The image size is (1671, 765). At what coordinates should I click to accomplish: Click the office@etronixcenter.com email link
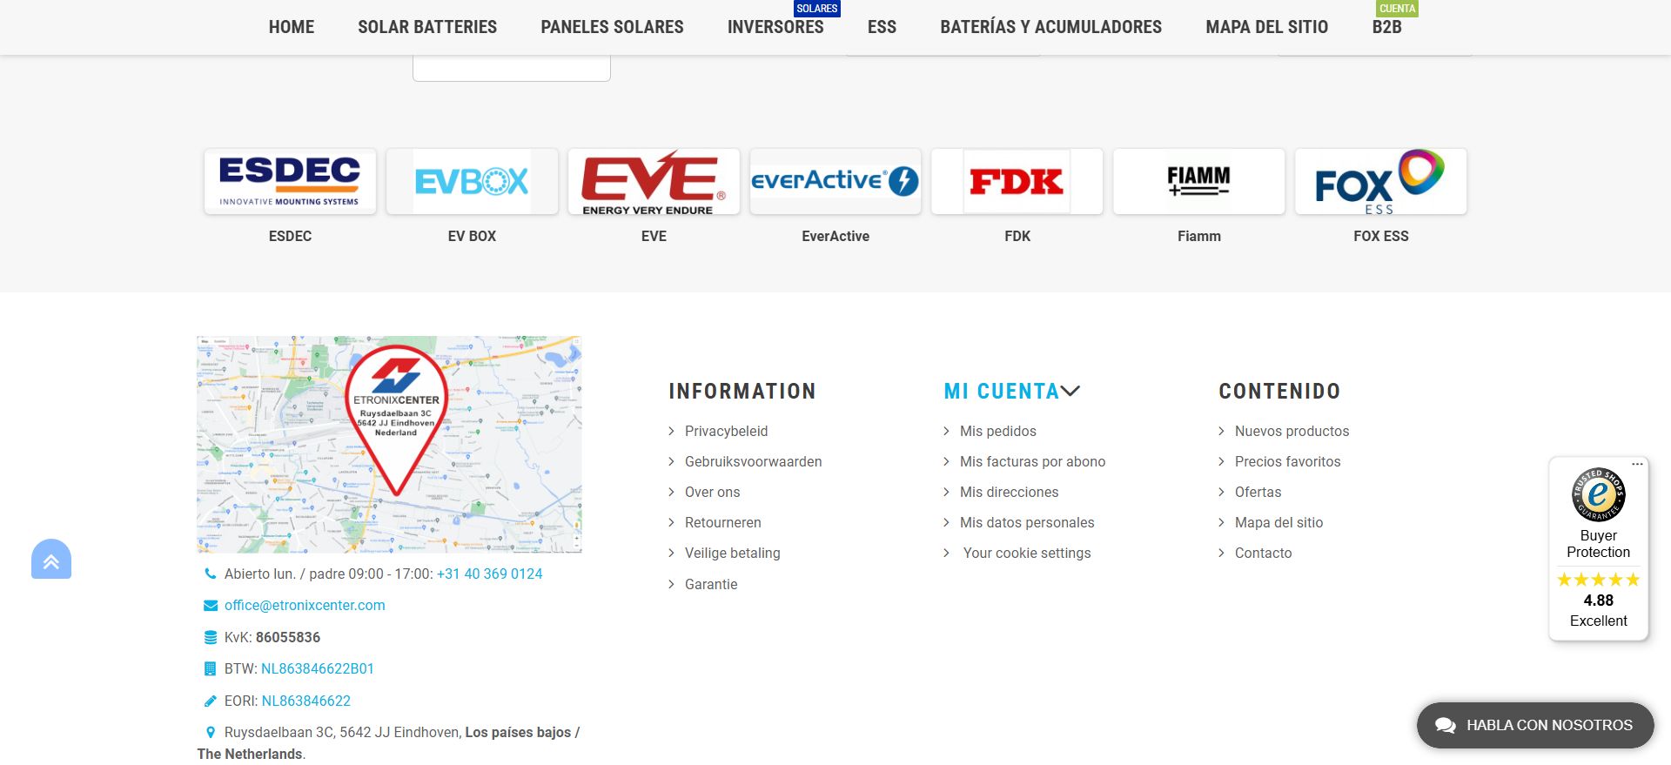coord(305,606)
